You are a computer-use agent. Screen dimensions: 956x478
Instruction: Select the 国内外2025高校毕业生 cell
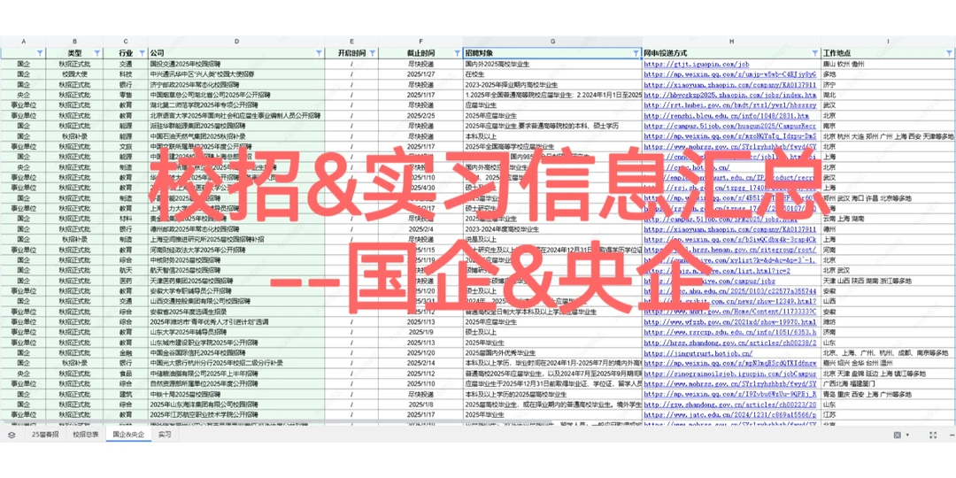552,64
